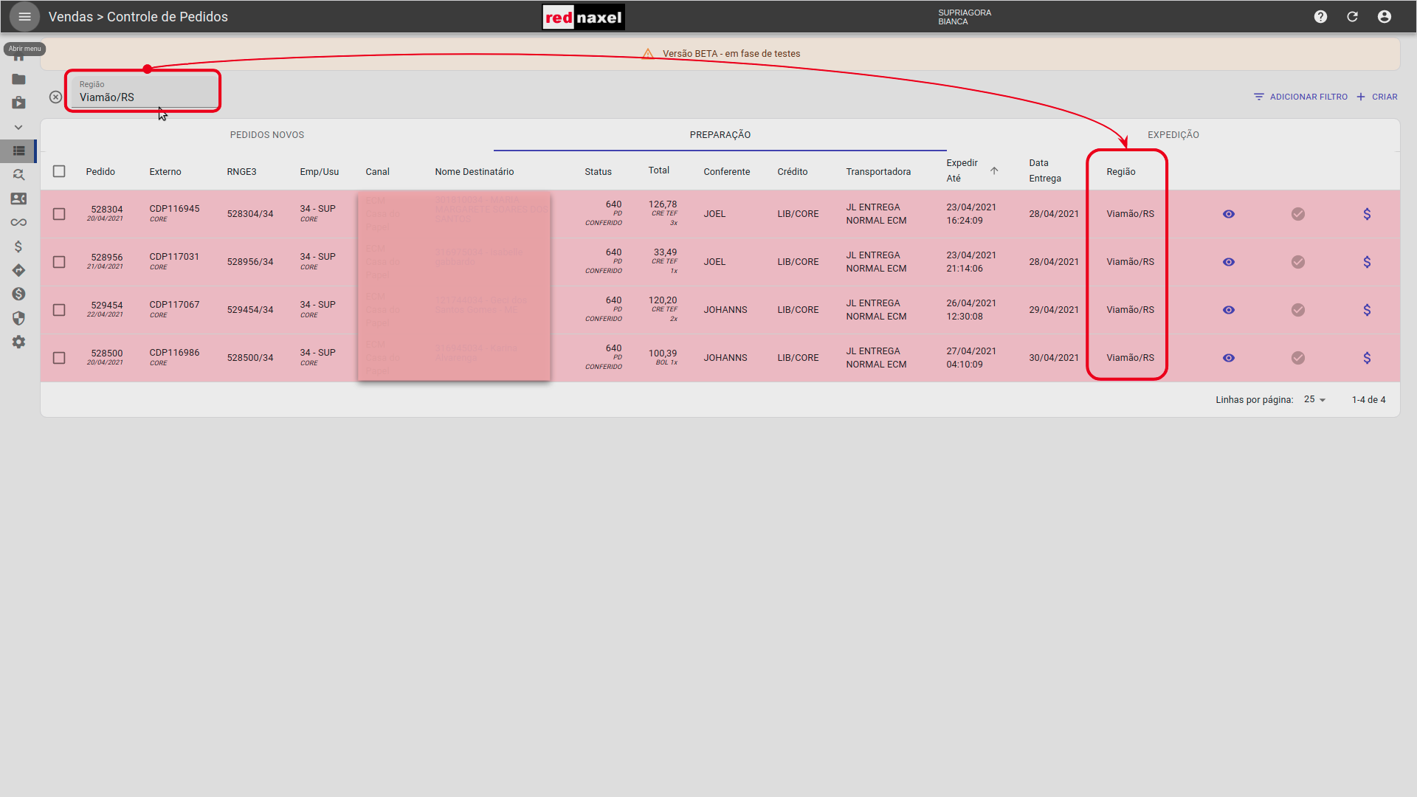Viewport: 1417px width, 797px height.
Task: Switch to the Pedidos Novos tab
Action: [x=266, y=135]
